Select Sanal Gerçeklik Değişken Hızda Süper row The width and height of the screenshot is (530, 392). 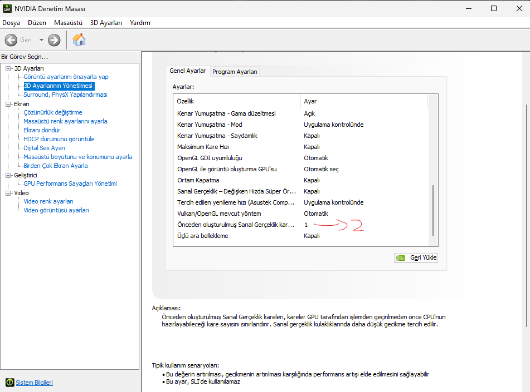pos(301,192)
